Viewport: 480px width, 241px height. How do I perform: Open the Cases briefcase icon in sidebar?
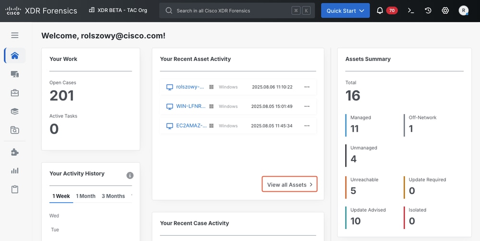point(14,93)
